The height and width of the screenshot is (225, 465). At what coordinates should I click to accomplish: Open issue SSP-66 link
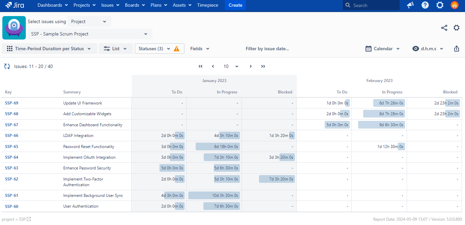12,136
